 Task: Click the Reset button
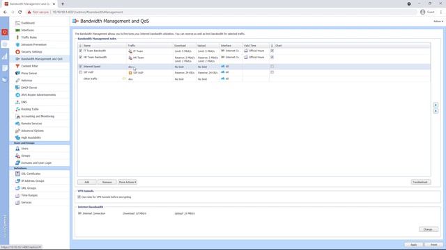(x=433, y=244)
